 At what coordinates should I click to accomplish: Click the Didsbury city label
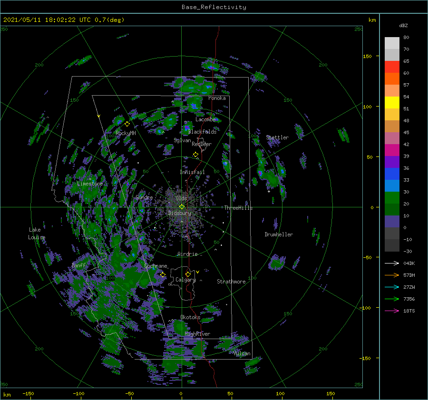point(179,213)
